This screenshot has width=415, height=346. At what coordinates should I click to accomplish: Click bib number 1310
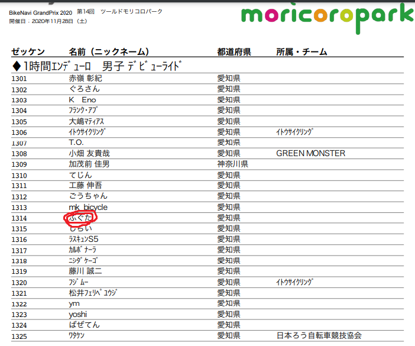(19, 176)
